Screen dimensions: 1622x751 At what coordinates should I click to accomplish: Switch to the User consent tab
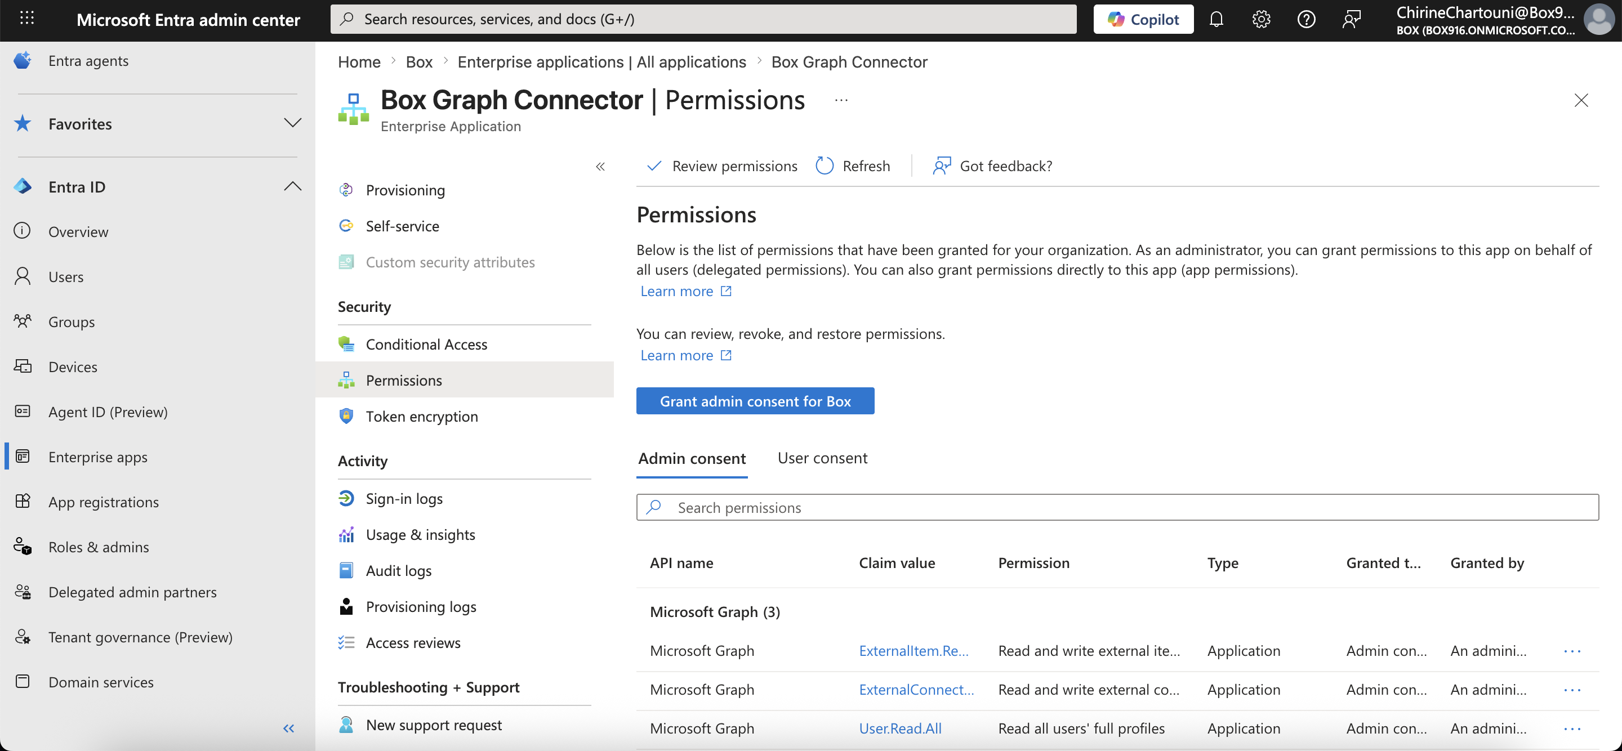point(822,458)
